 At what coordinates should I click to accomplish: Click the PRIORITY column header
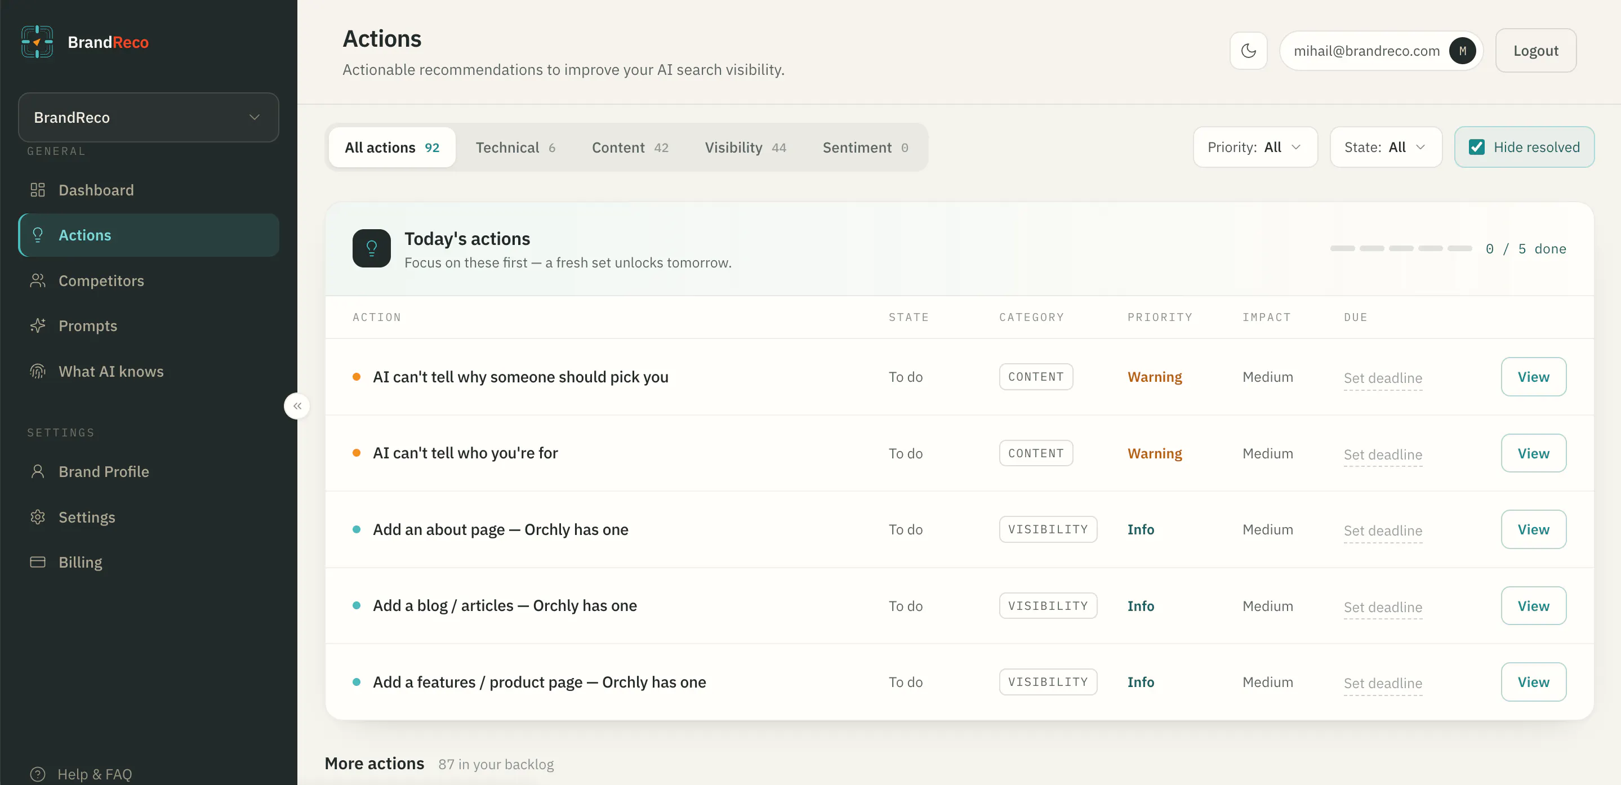(1159, 318)
